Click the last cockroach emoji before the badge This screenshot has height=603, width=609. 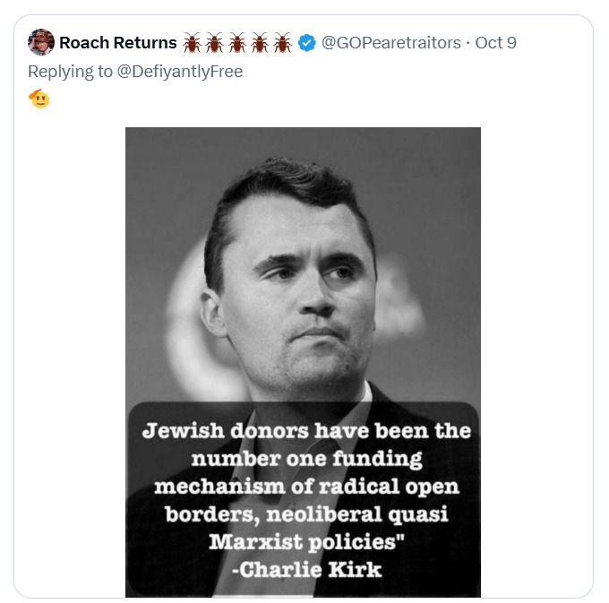pos(283,42)
